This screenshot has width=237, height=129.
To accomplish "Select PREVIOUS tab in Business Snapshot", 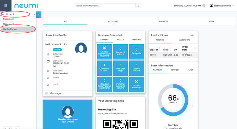I will [136, 39].
